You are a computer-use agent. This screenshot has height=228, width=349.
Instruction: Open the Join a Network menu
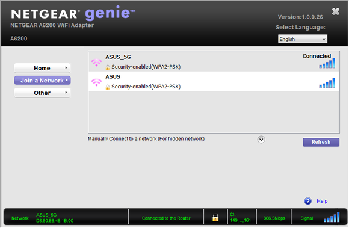[42, 81]
